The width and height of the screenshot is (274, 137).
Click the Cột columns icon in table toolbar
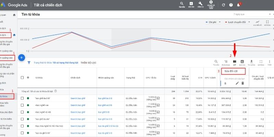coord(235,62)
